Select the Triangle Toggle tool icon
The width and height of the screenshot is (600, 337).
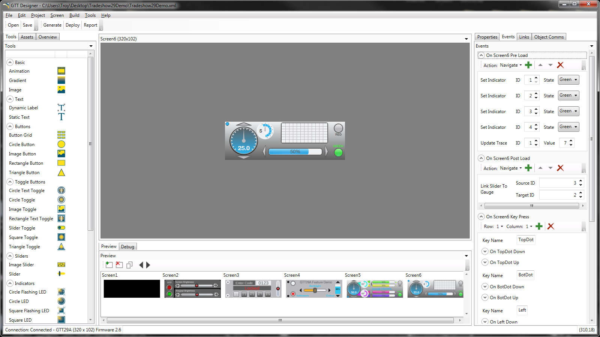[x=61, y=246]
